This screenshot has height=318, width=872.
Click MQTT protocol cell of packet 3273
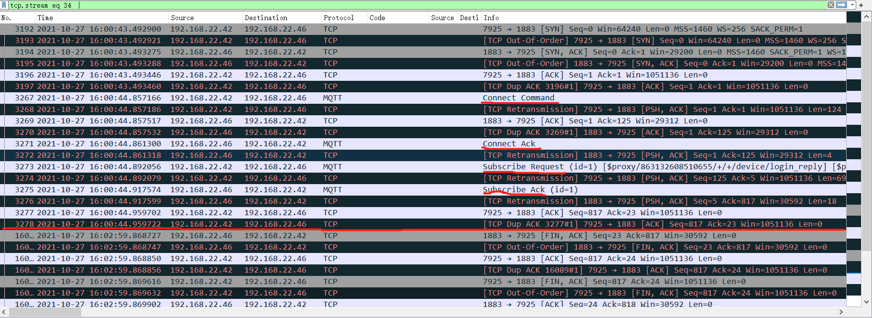pos(332,167)
